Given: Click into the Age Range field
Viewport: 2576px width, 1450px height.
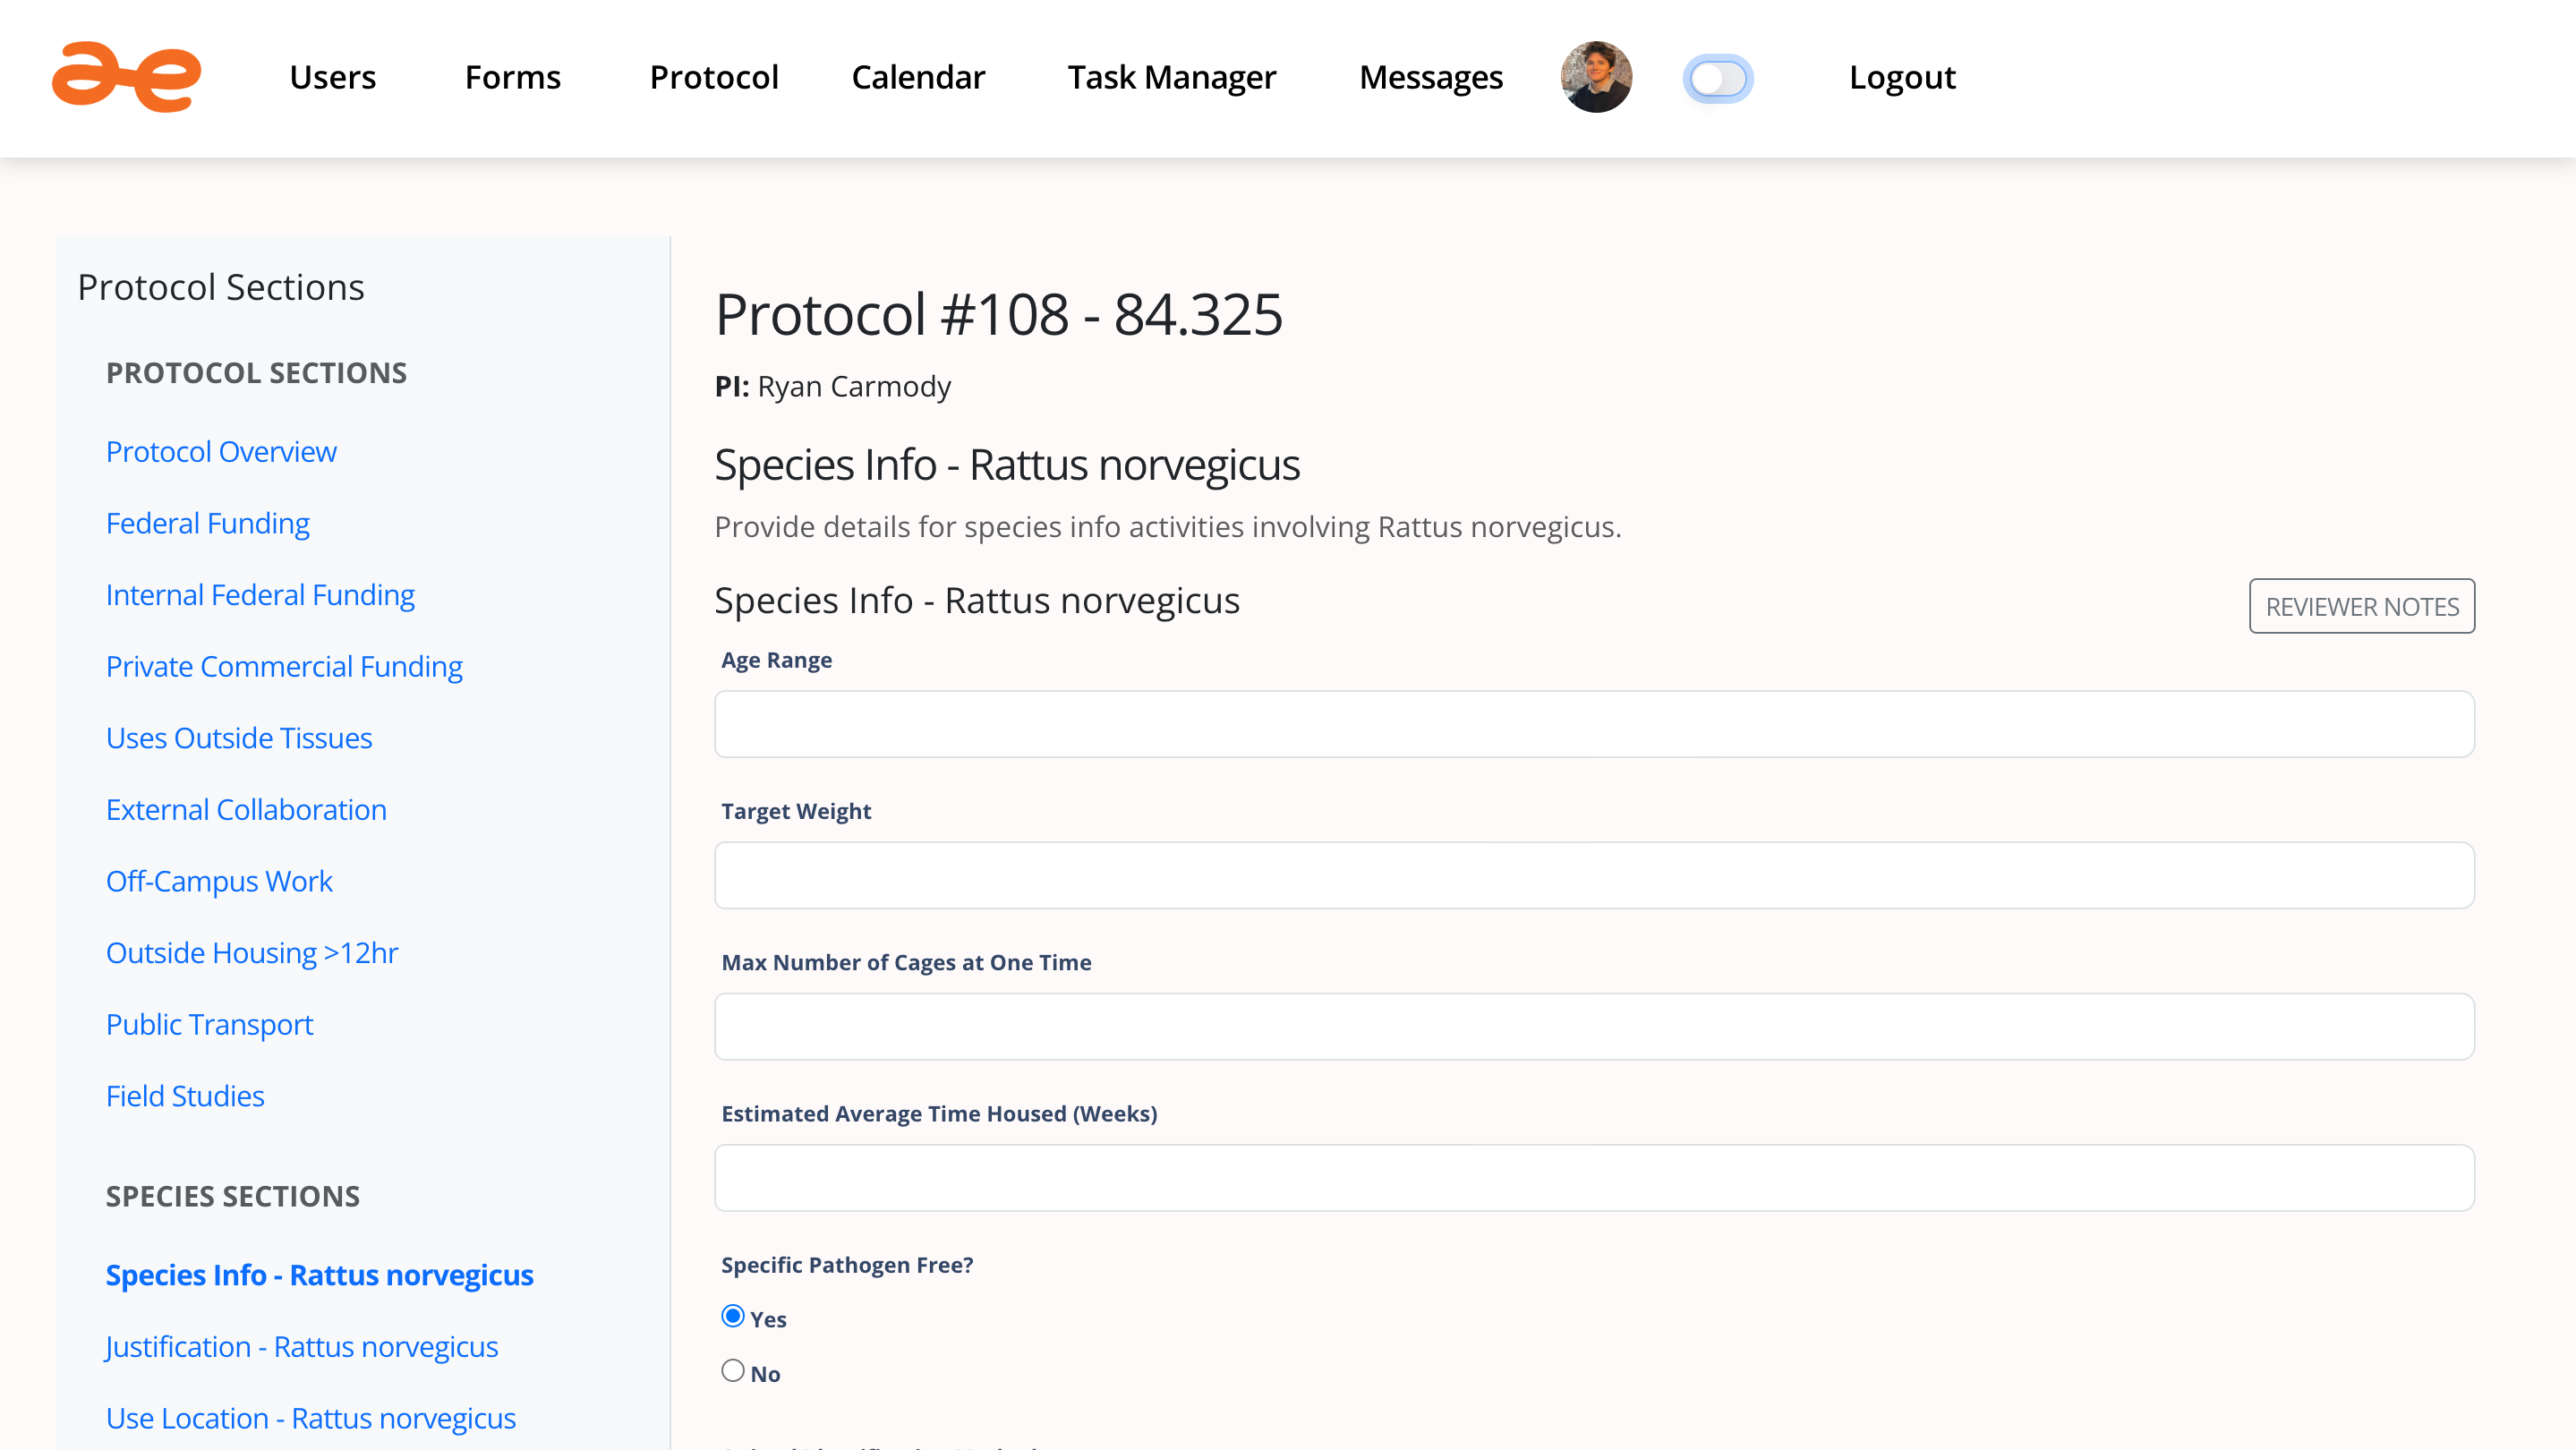Looking at the screenshot, I should (x=1594, y=724).
